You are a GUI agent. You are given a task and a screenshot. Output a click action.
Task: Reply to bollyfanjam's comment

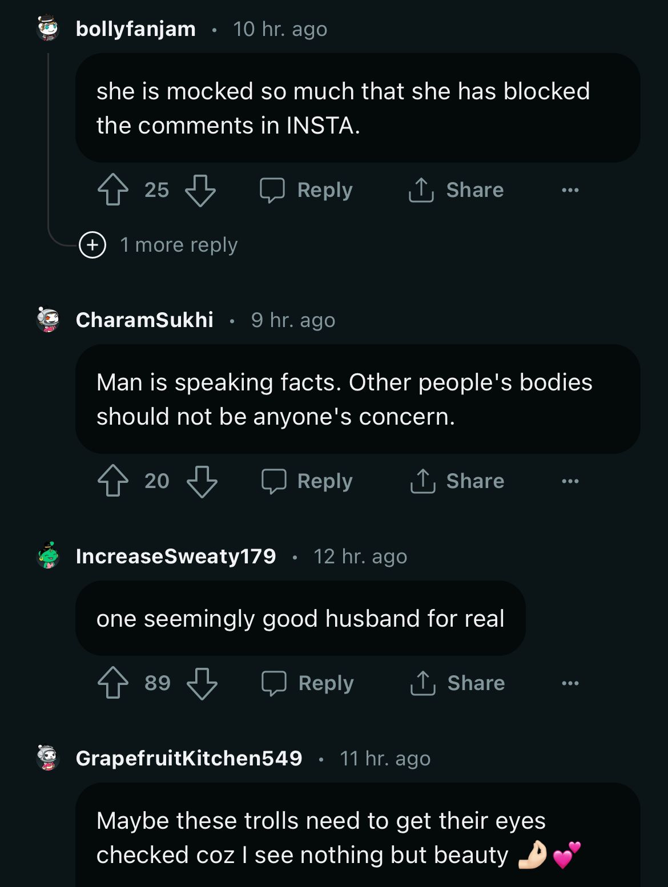pos(307,190)
